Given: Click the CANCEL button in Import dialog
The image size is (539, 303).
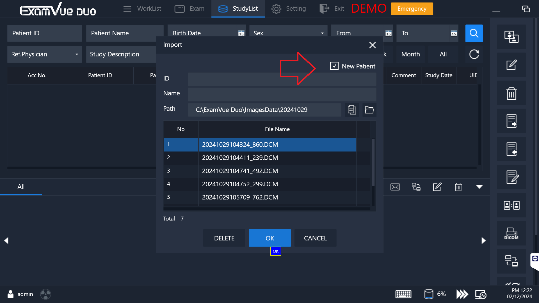Looking at the screenshot, I should (x=315, y=238).
